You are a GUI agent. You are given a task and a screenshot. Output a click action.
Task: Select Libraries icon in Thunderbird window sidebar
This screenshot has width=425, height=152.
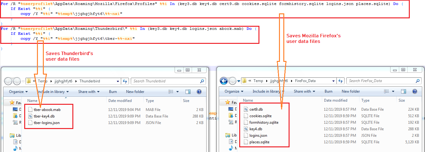tap(12, 136)
